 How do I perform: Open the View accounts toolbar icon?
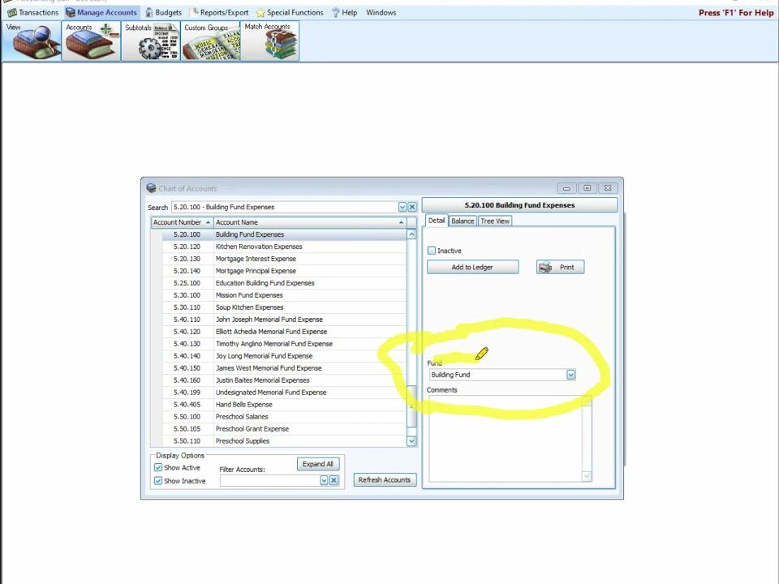(x=31, y=41)
